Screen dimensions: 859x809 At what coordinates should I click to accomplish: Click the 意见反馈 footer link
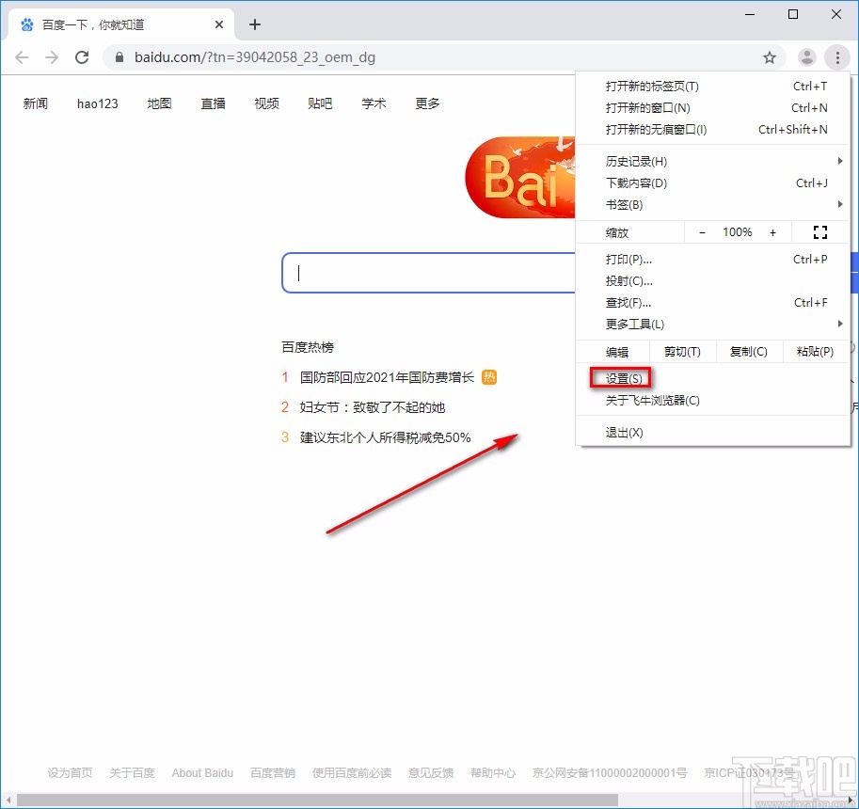430,772
